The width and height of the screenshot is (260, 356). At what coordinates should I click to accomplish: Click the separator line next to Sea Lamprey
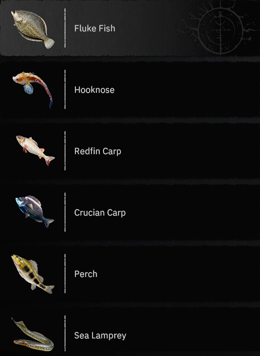pyautogui.click(x=65, y=333)
